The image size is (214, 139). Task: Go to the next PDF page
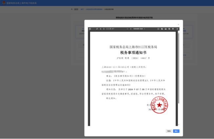click(104, 29)
